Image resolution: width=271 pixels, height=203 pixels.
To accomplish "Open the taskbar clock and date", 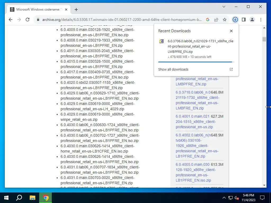I will pos(248,198).
